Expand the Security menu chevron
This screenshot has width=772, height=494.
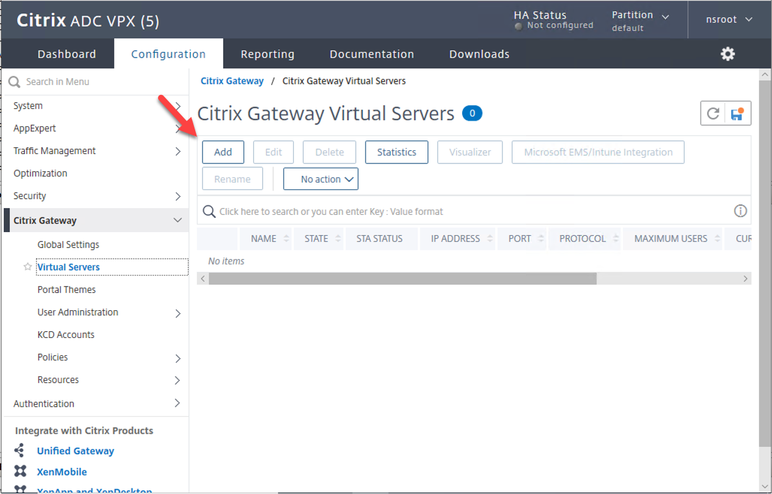point(178,196)
